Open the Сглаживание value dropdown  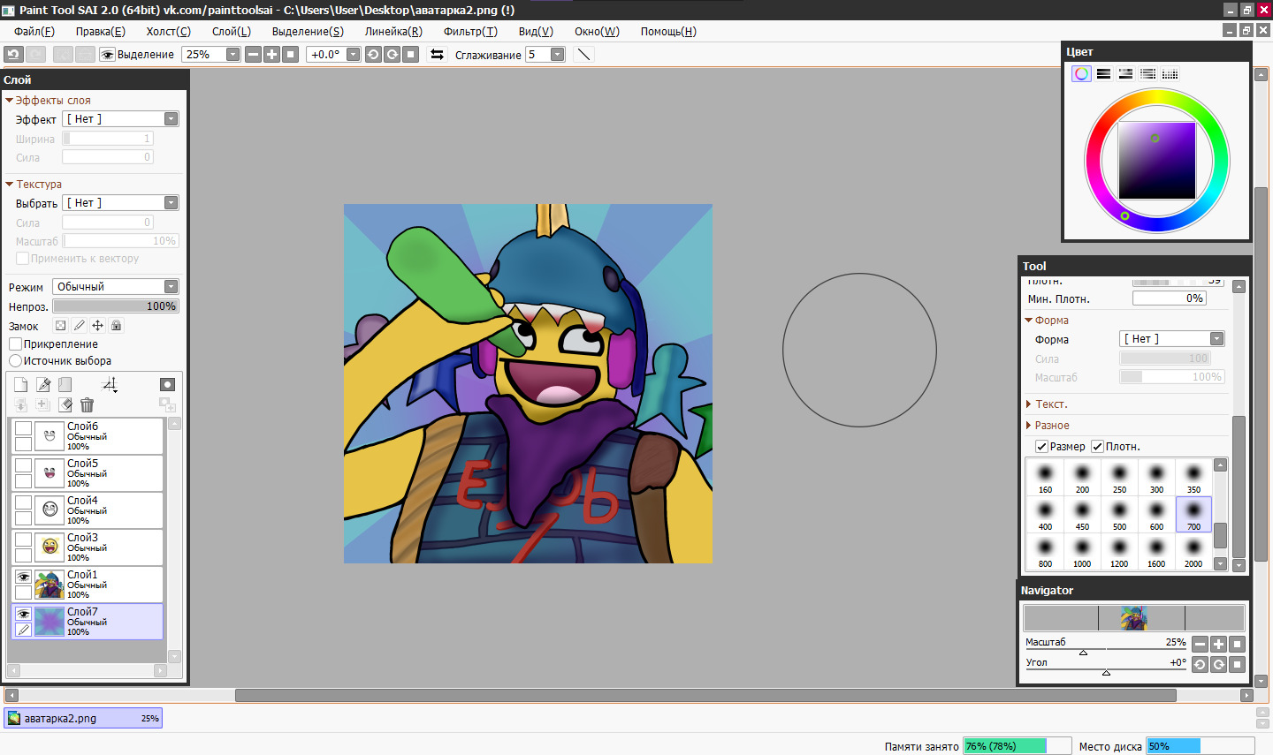pos(557,55)
